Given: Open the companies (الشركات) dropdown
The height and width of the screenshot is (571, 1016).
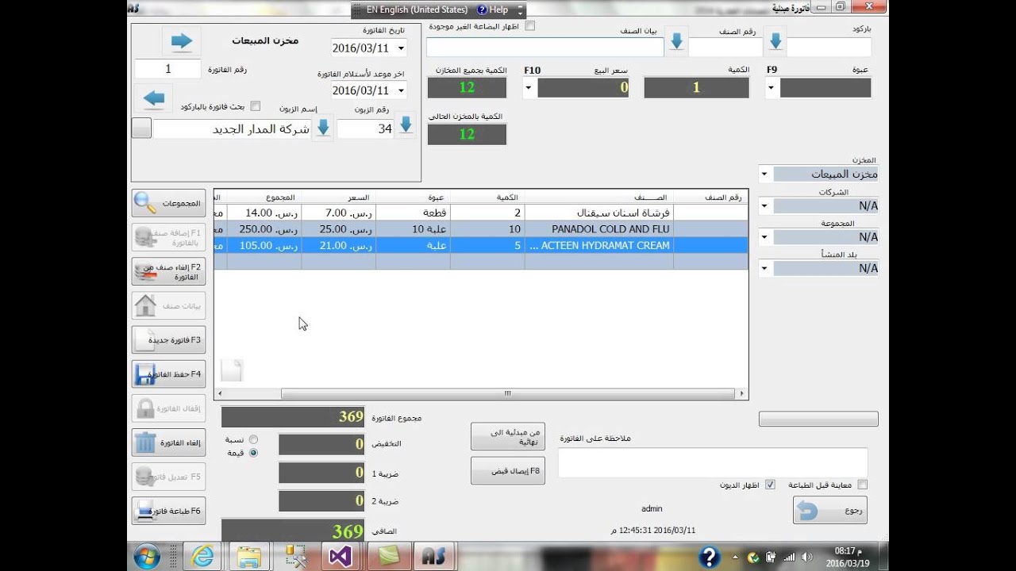Looking at the screenshot, I should [x=764, y=206].
